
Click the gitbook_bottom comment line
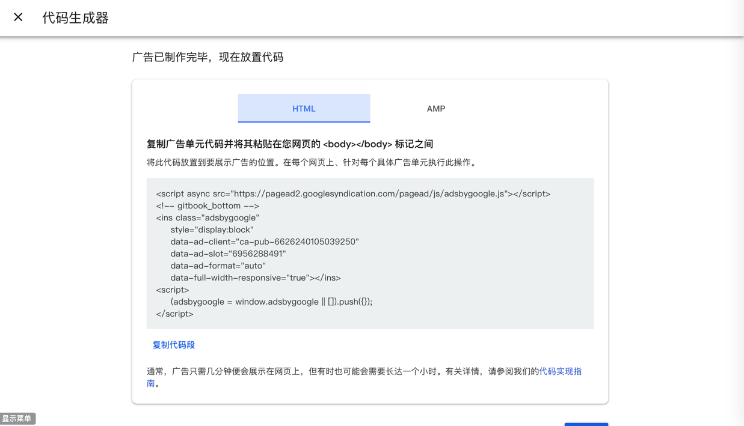208,205
